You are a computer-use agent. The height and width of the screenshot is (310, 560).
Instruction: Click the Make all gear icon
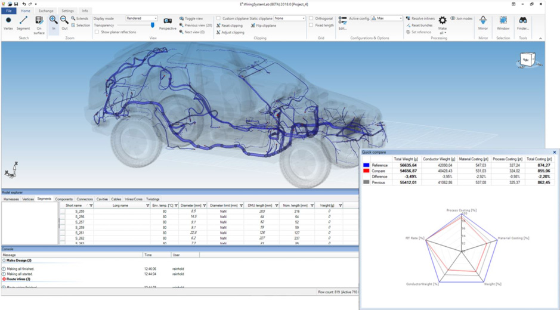tap(443, 21)
